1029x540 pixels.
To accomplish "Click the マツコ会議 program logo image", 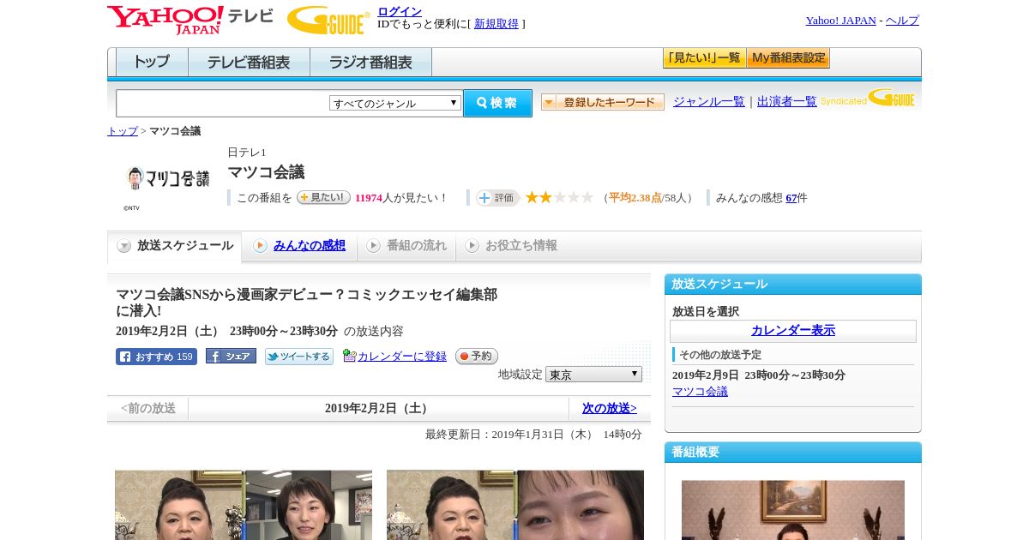I will [x=167, y=178].
